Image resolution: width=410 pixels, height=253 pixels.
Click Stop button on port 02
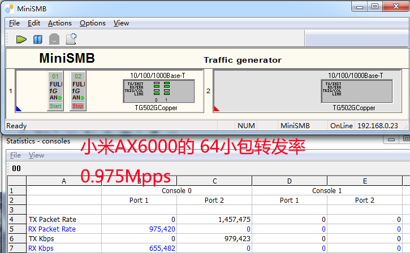[x=77, y=106]
